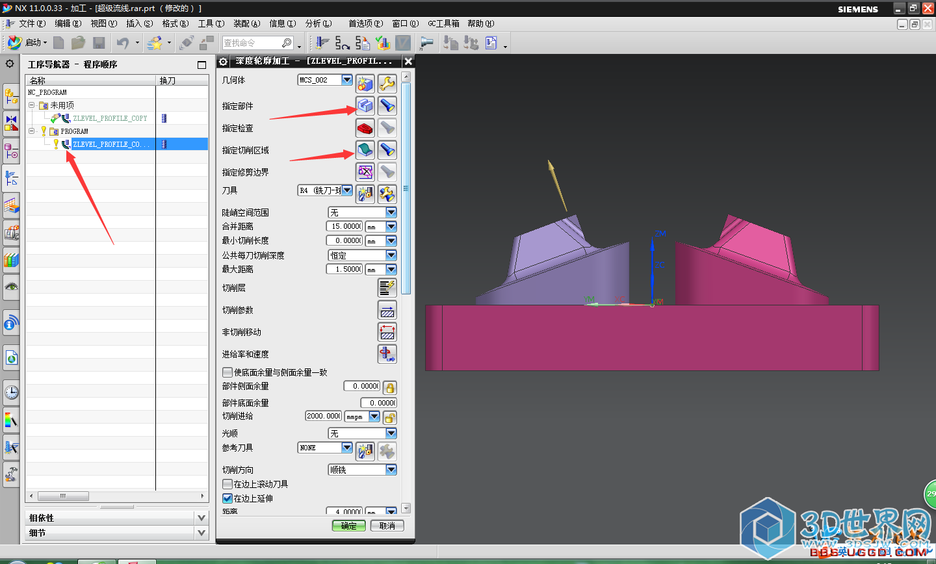
Task: Click the settings gear in the dialog title
Action: [223, 61]
